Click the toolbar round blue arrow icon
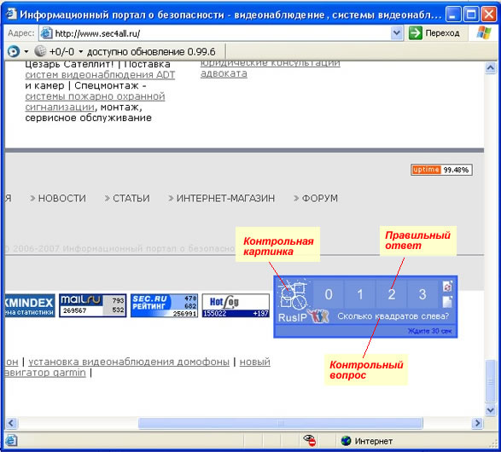Image resolution: width=501 pixels, height=452 pixels. (x=14, y=51)
